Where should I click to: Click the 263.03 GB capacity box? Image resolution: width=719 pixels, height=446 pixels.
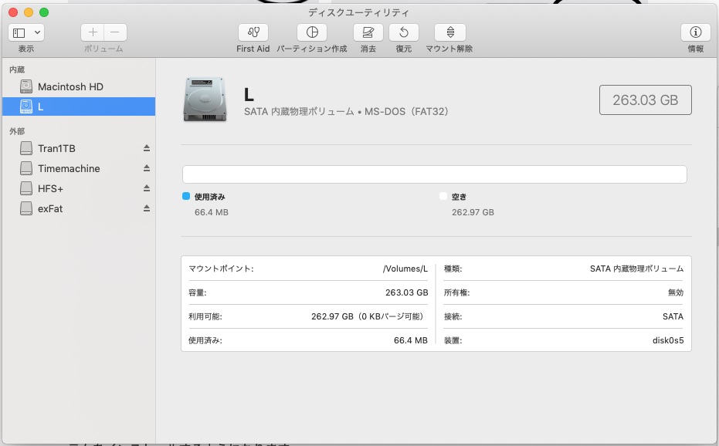[x=645, y=100]
